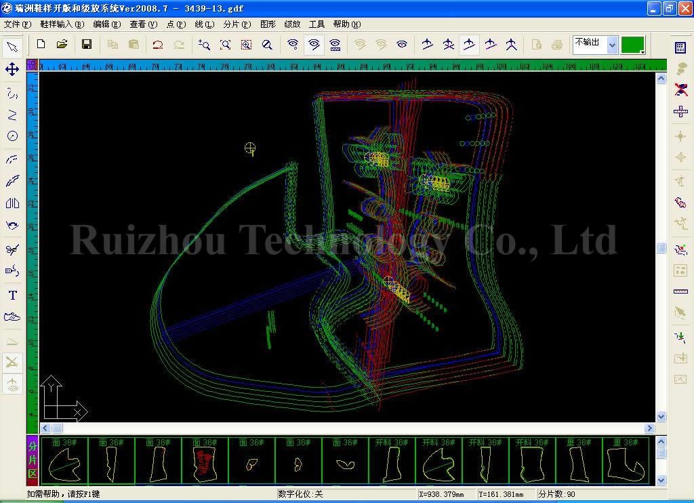Screen dimensions: 694x503
Task: Click the piece strip scroll up arrow
Action: point(661,442)
